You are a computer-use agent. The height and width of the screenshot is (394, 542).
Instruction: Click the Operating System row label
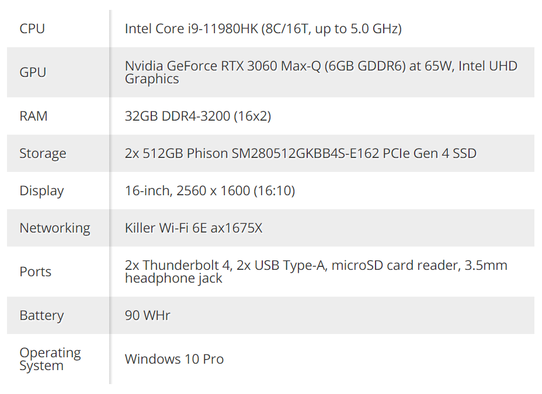[50, 359]
